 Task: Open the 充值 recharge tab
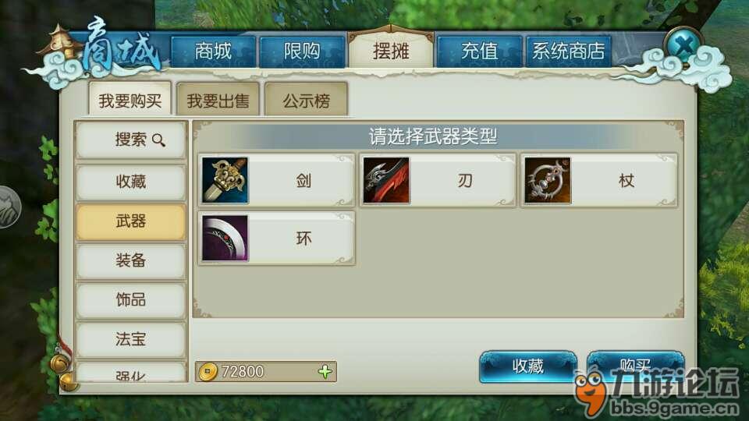pos(479,51)
